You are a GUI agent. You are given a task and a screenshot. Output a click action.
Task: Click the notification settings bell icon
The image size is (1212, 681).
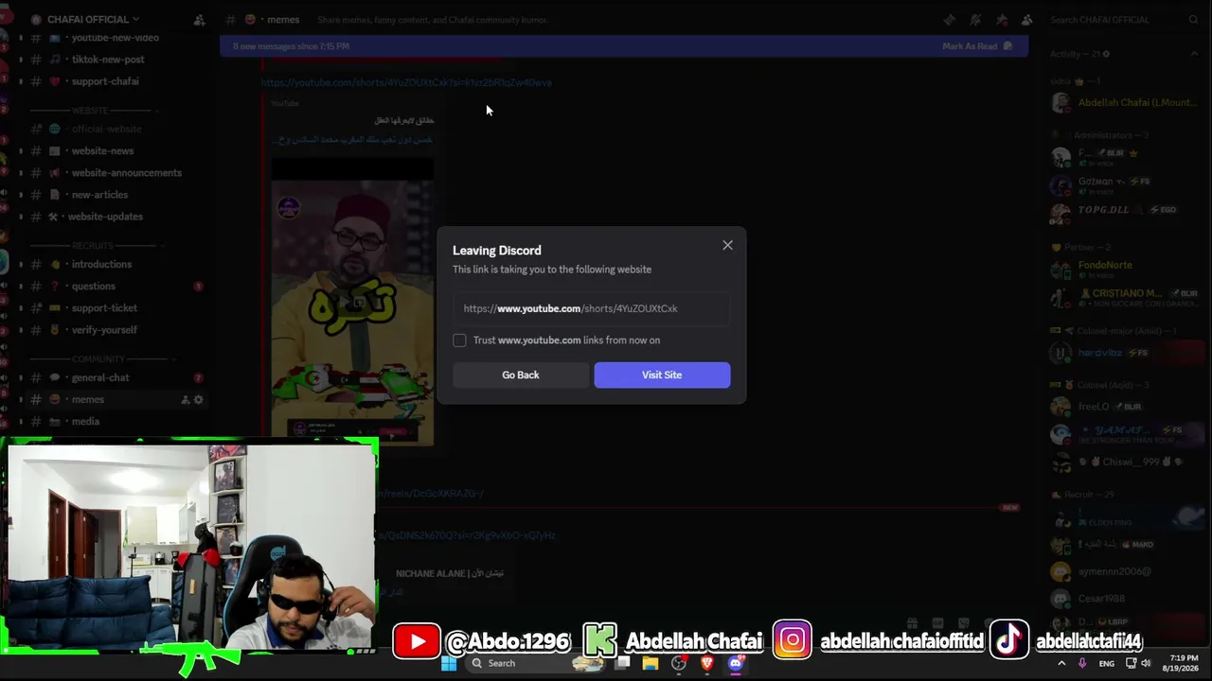click(x=975, y=19)
